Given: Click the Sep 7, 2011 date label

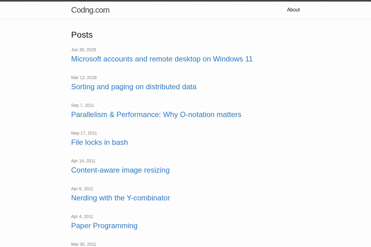Looking at the screenshot, I should 83,105.
